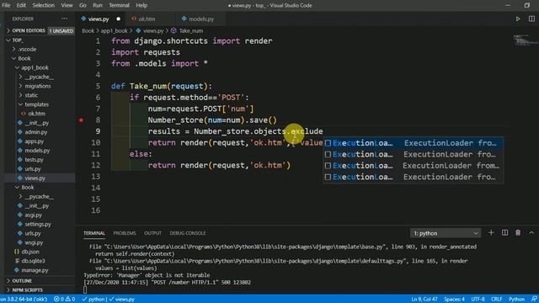This screenshot has width=539, height=303.
Task: Open settings.py in the explorer
Action: coord(38,224)
